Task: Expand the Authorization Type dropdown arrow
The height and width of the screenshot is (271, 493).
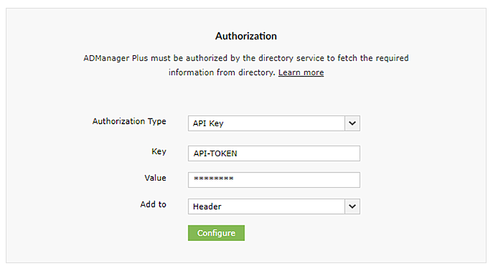Action: click(352, 123)
